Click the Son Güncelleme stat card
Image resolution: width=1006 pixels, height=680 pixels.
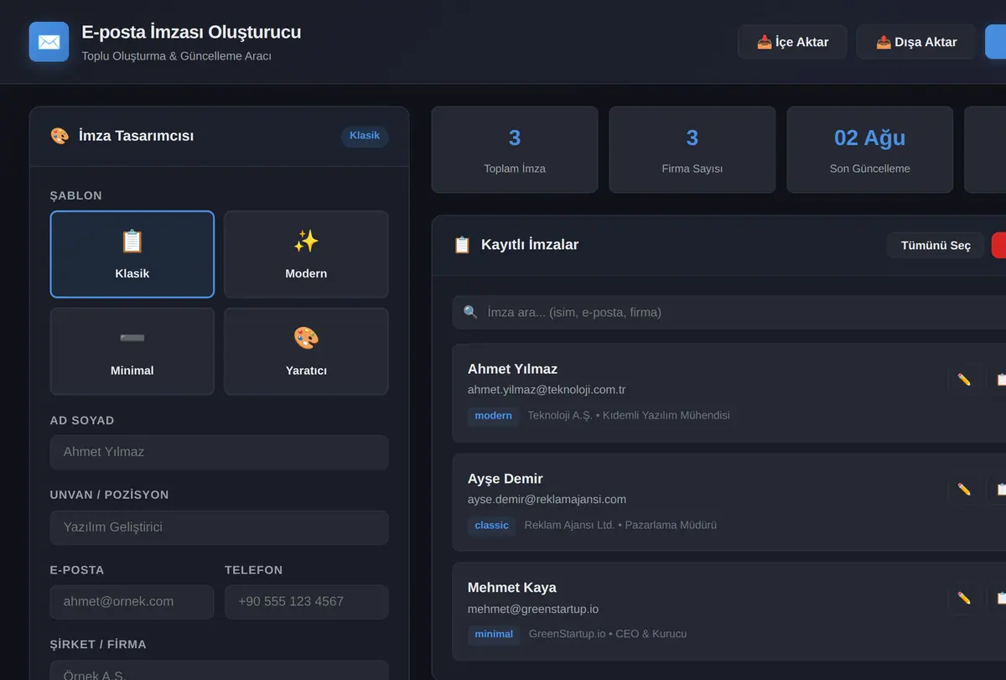tap(870, 150)
